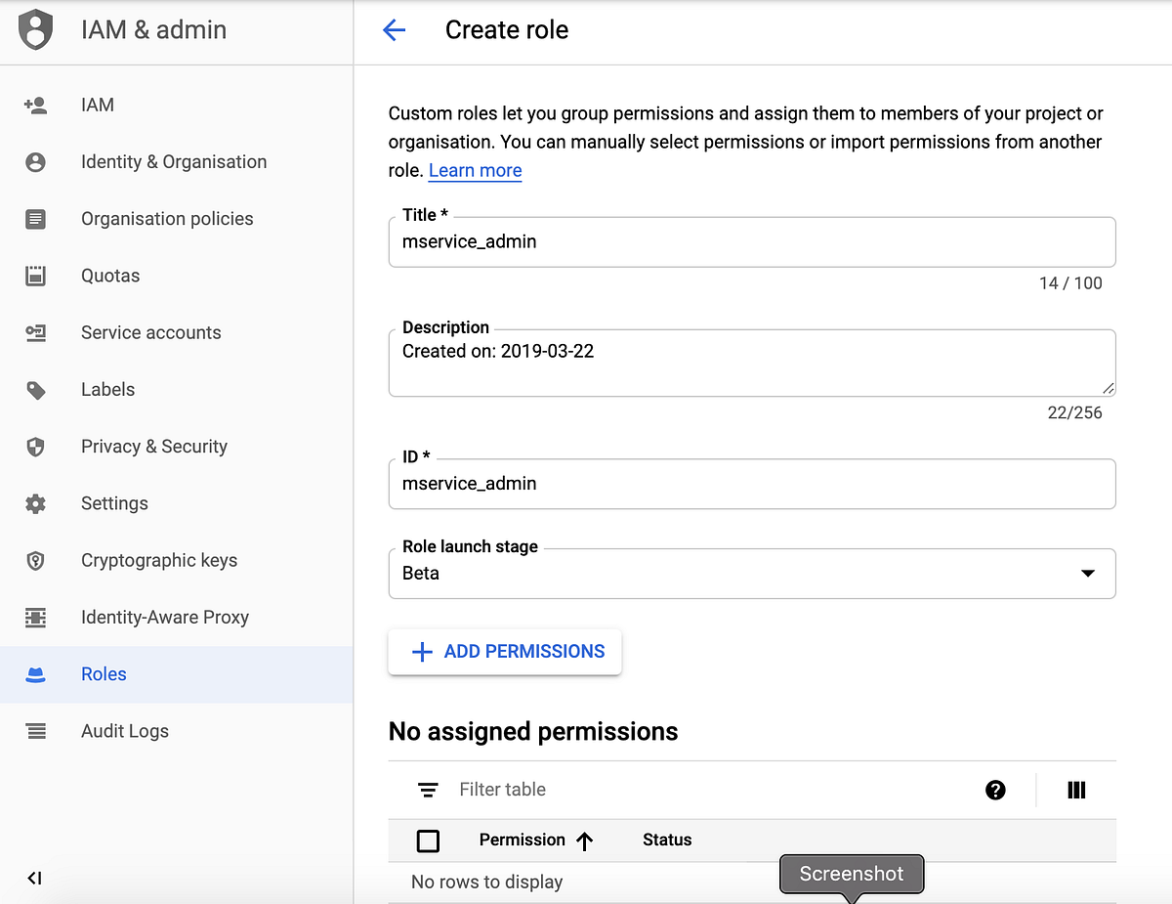The image size is (1172, 904).
Task: Click the ADD PERMISSIONS button
Action: click(504, 651)
